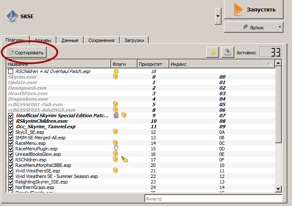
Task: Uncheck RSkyrimChildren.esm plugin
Action: tap(11, 121)
